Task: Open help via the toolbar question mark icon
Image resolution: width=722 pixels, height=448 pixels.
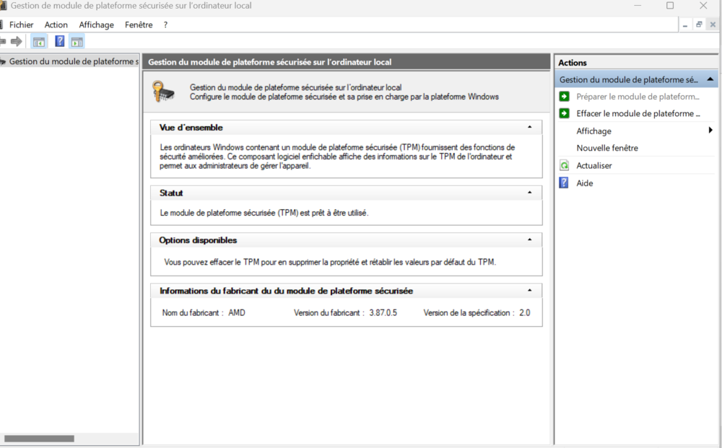Action: click(60, 41)
